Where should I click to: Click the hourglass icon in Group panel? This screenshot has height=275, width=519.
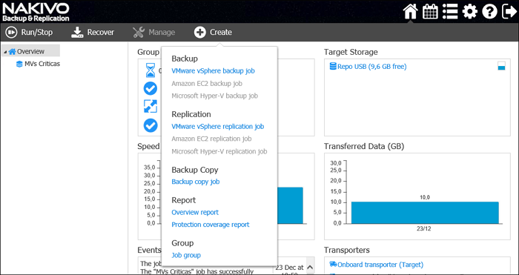coord(151,70)
